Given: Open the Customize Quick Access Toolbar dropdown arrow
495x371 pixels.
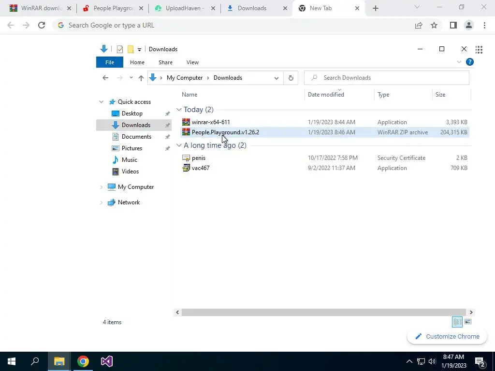Looking at the screenshot, I should (x=139, y=50).
